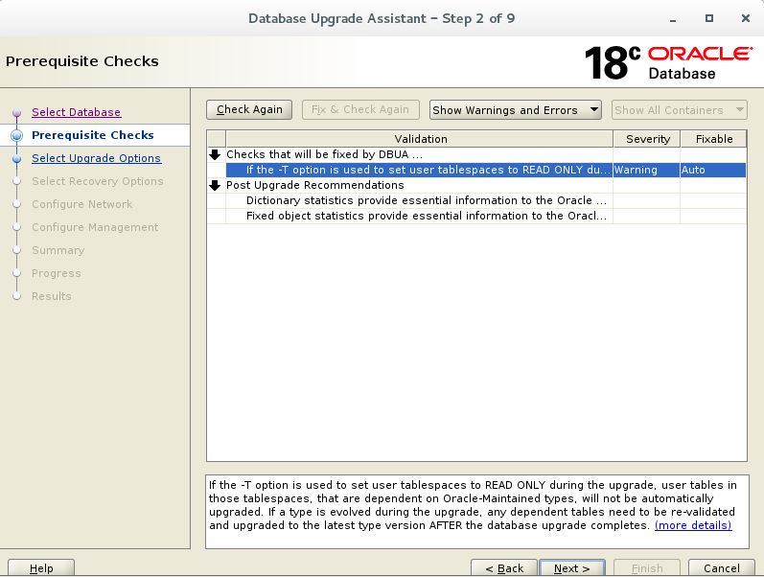This screenshot has height=577, width=764.
Task: Click the Auto fixable cell
Action: pyautogui.click(x=713, y=170)
